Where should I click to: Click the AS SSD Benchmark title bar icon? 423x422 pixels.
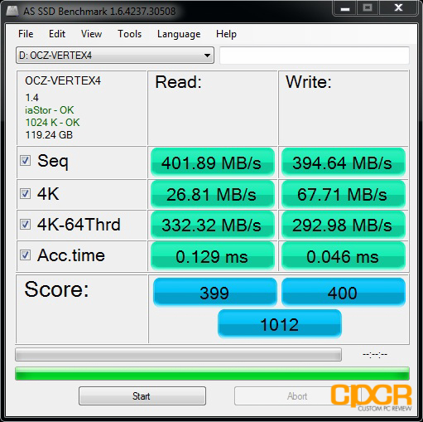point(12,11)
